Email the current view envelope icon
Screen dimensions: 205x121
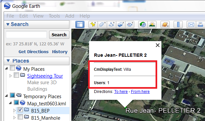tap(191, 24)
